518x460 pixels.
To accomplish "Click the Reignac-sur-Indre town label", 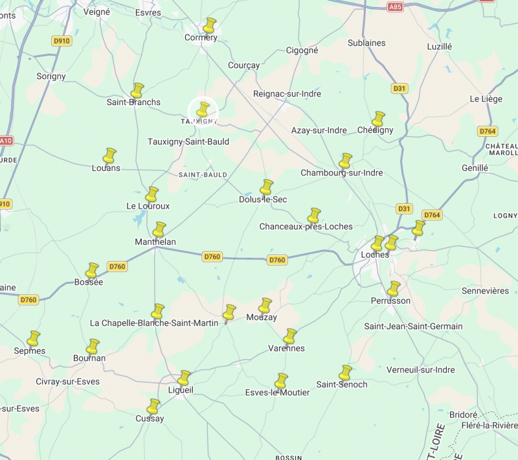I will coord(287,94).
